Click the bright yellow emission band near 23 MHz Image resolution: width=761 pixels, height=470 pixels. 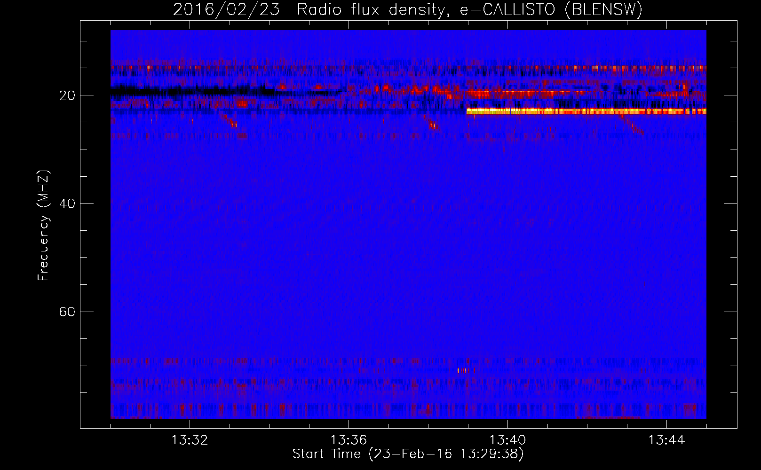coord(586,111)
